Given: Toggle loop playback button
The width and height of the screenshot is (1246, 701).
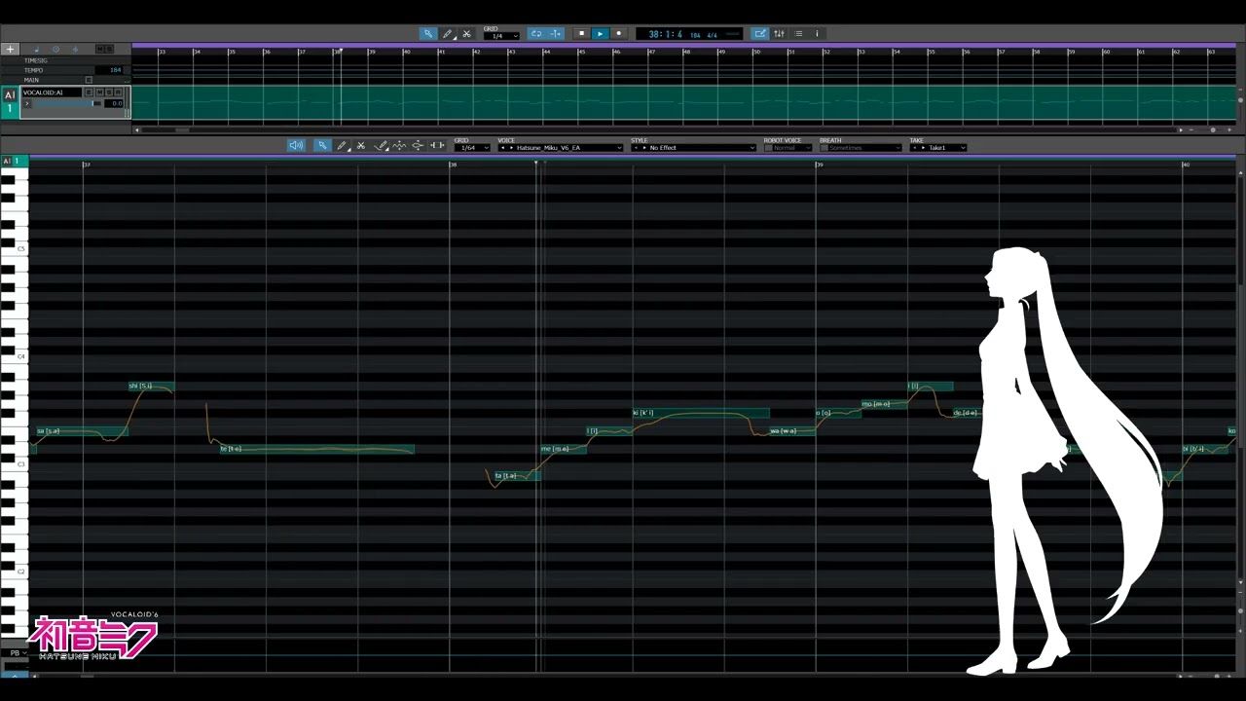Looking at the screenshot, I should pos(535,33).
